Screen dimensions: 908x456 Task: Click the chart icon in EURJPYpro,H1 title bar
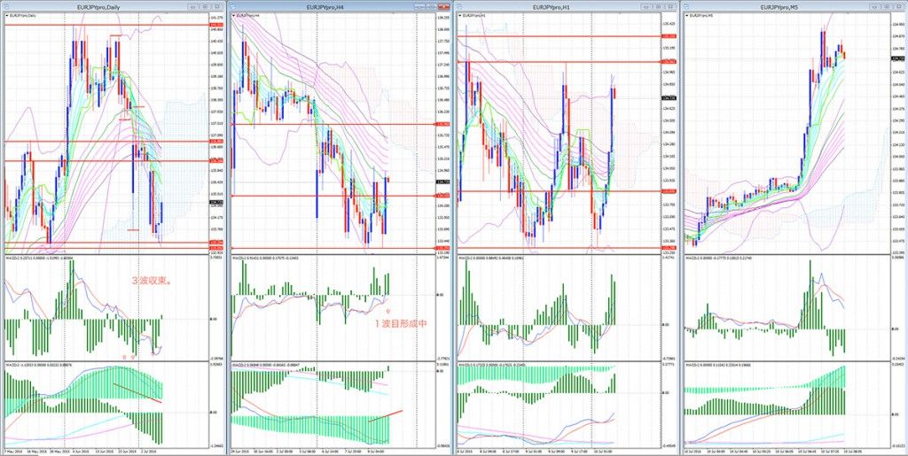coord(460,6)
